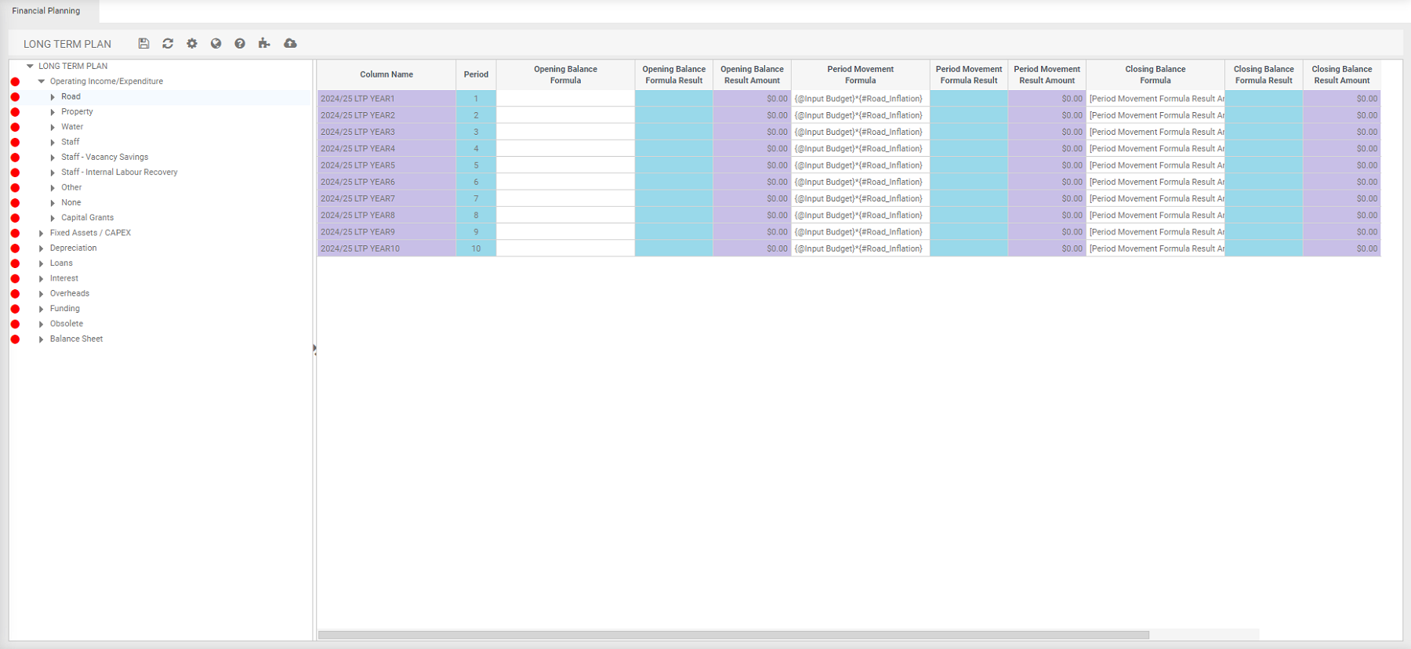Open settings via the gear icon
The height and width of the screenshot is (649, 1411).
tap(192, 44)
